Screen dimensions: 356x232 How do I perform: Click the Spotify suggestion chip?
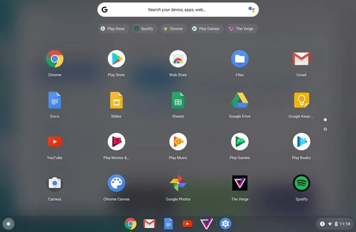143,29
